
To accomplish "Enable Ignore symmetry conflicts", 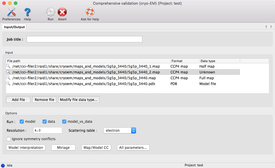I will [9, 139].
